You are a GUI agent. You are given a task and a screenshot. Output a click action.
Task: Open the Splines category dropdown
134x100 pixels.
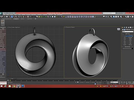tap(128, 32)
